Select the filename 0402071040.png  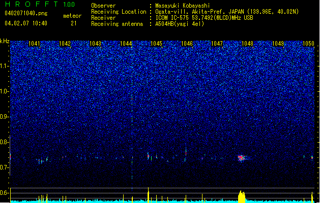pos(26,13)
